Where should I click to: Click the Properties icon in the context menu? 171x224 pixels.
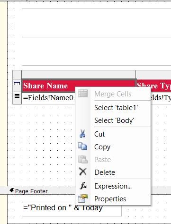83,198
